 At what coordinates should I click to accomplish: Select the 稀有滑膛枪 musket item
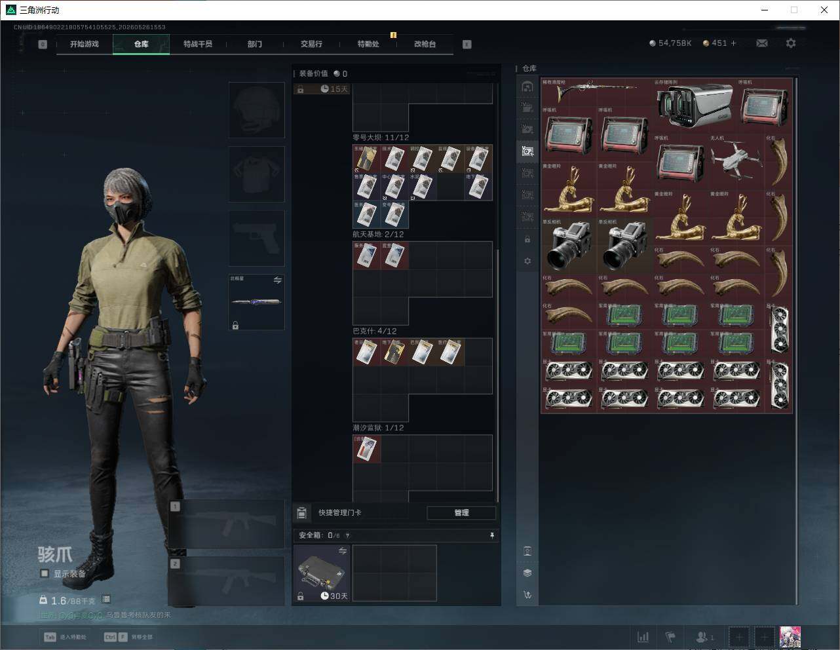click(597, 92)
